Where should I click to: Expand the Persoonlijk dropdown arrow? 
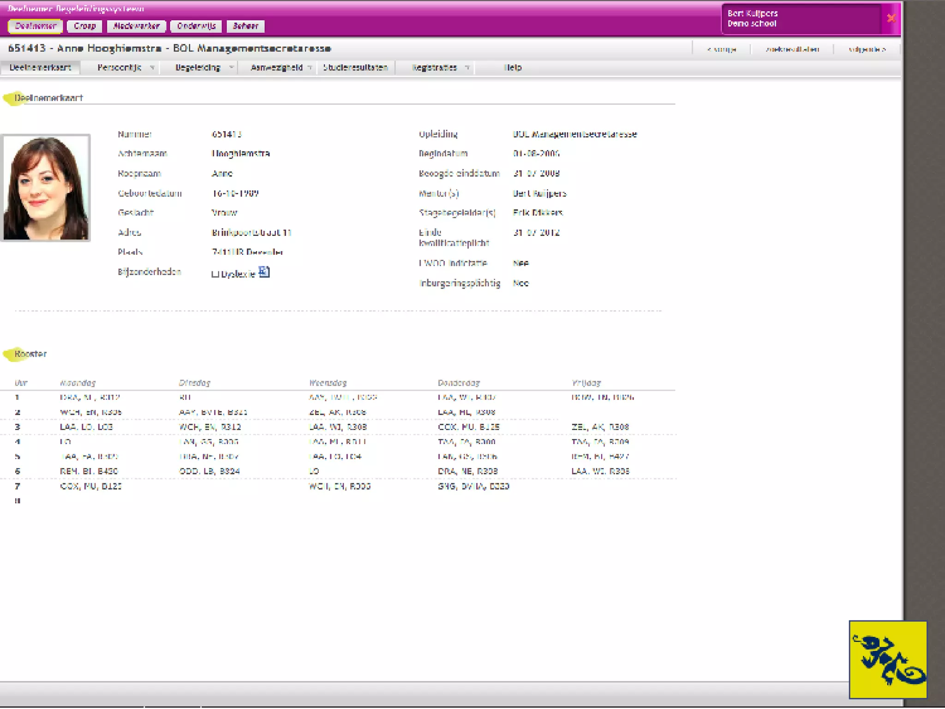(x=152, y=68)
